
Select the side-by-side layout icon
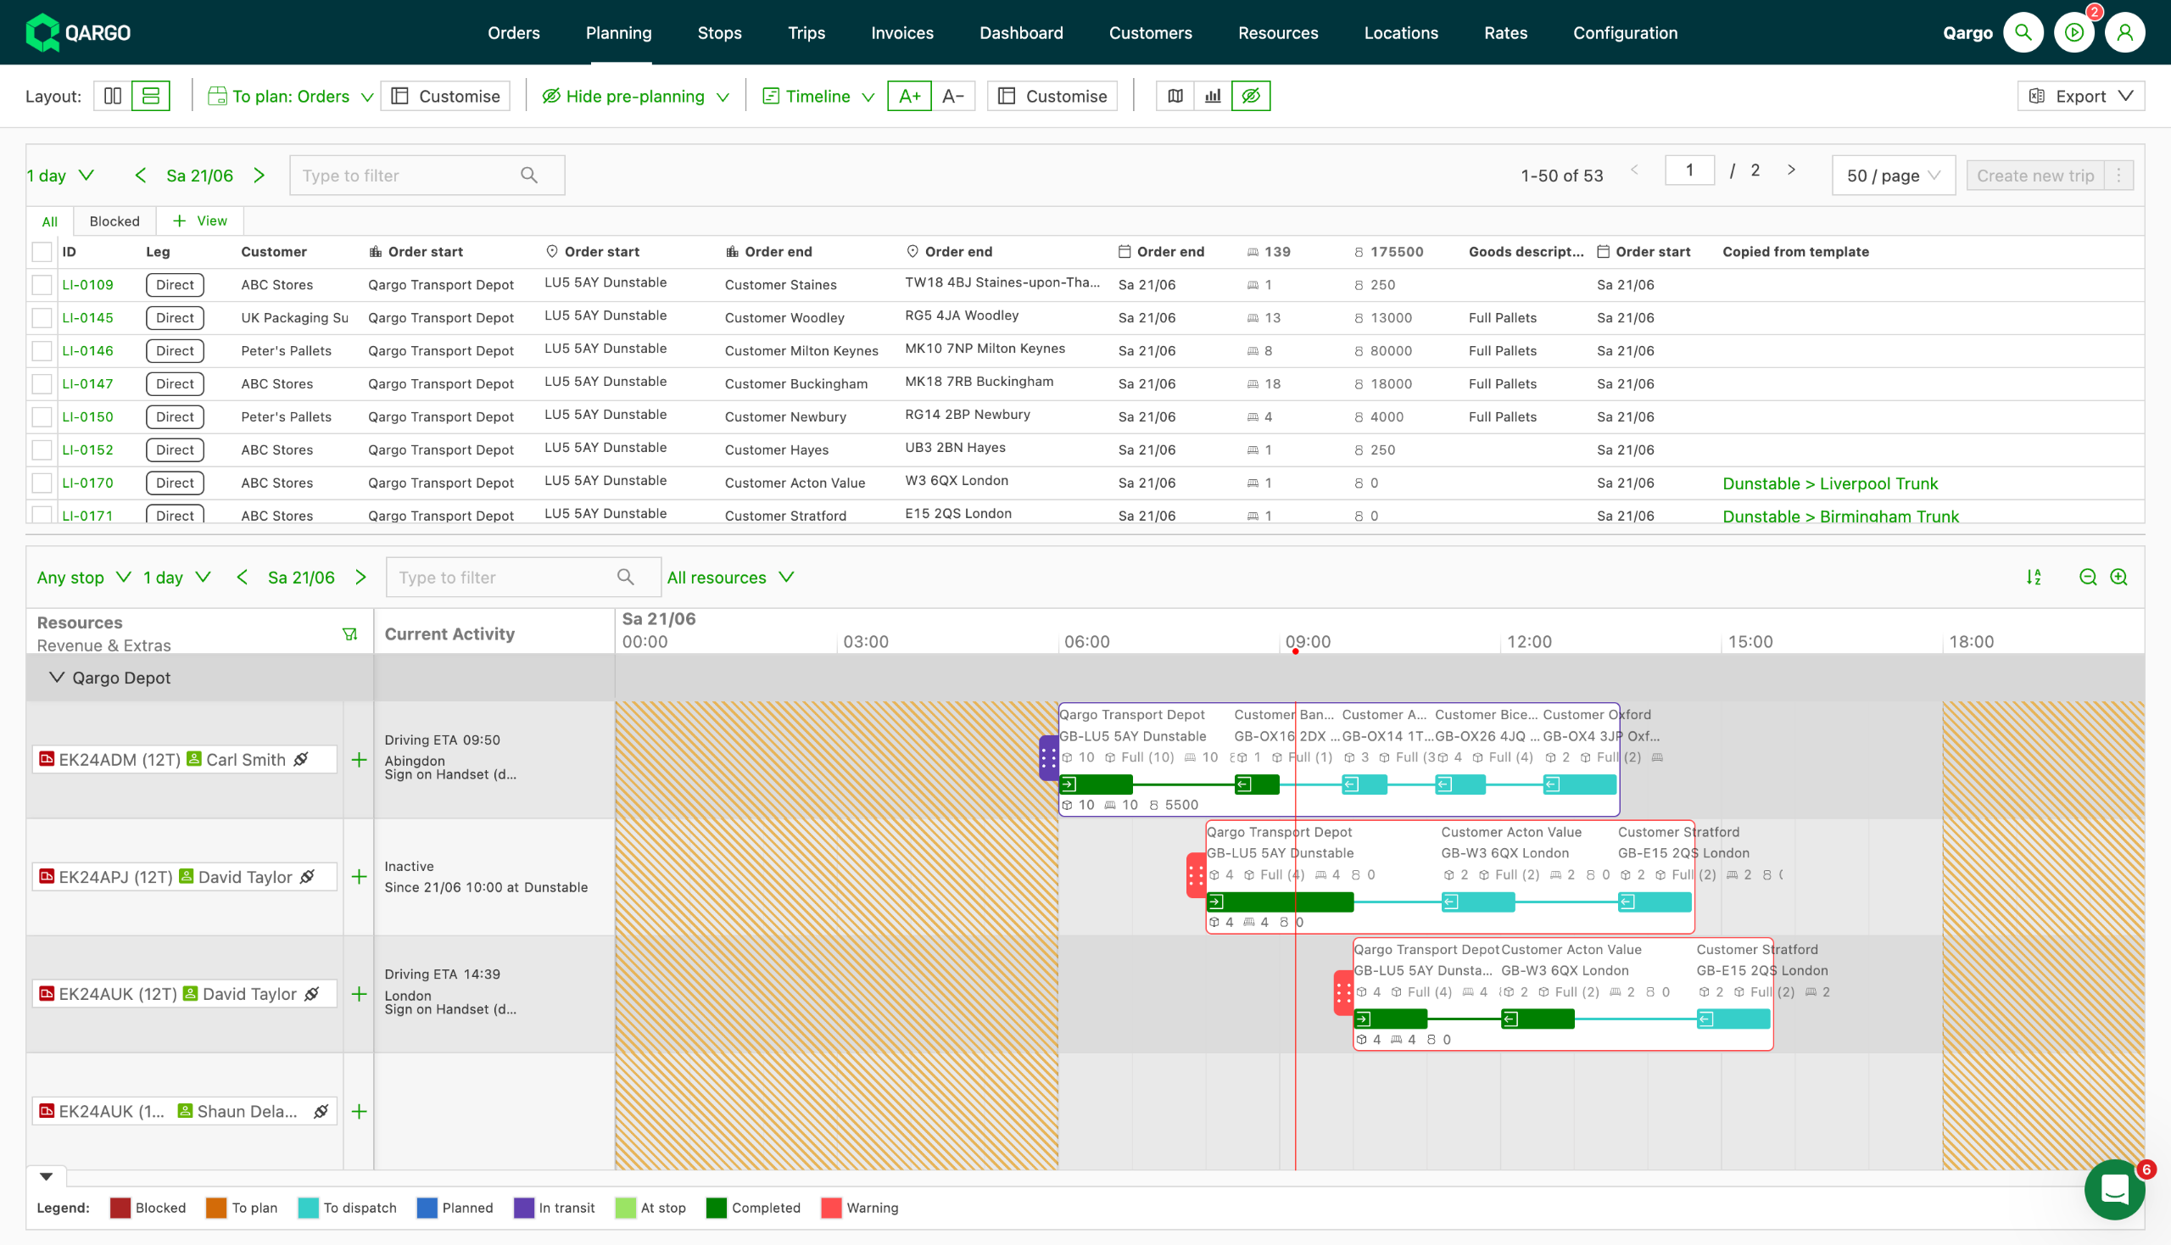pos(113,96)
